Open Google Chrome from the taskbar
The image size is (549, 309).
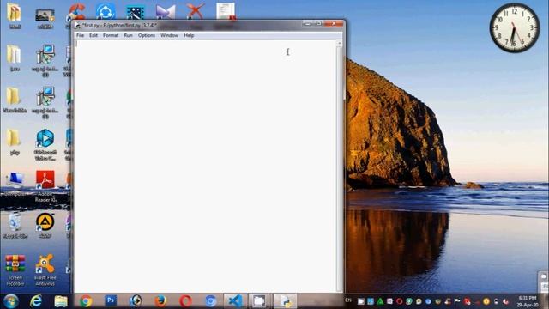(x=86, y=301)
